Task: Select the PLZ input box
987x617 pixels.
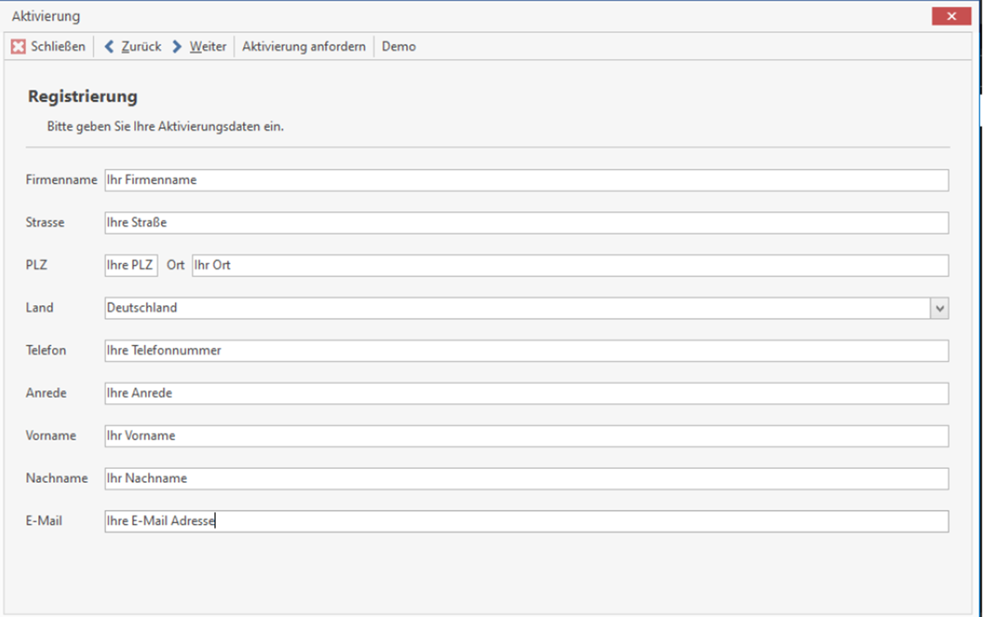Action: pyautogui.click(x=131, y=265)
